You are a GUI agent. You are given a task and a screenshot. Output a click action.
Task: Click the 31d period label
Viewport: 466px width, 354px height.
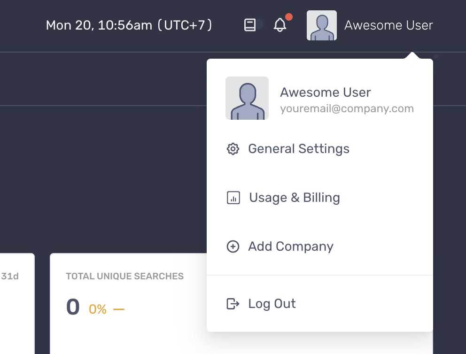click(10, 276)
